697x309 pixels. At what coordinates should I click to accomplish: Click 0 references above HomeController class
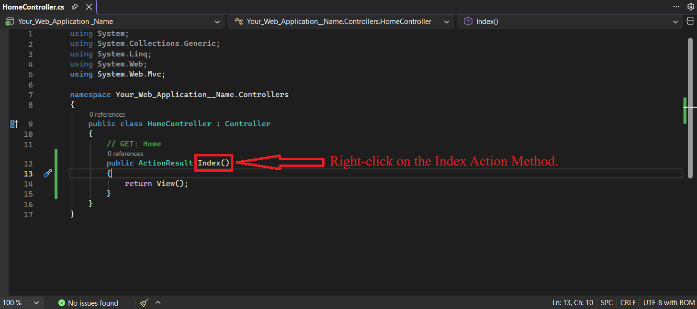click(x=107, y=114)
